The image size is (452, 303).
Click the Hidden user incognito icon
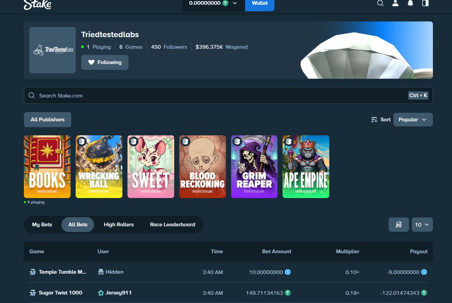[101, 272]
